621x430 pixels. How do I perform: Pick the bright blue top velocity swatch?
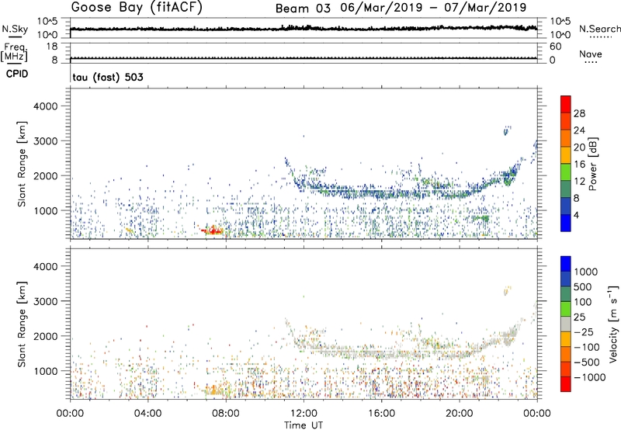point(566,264)
